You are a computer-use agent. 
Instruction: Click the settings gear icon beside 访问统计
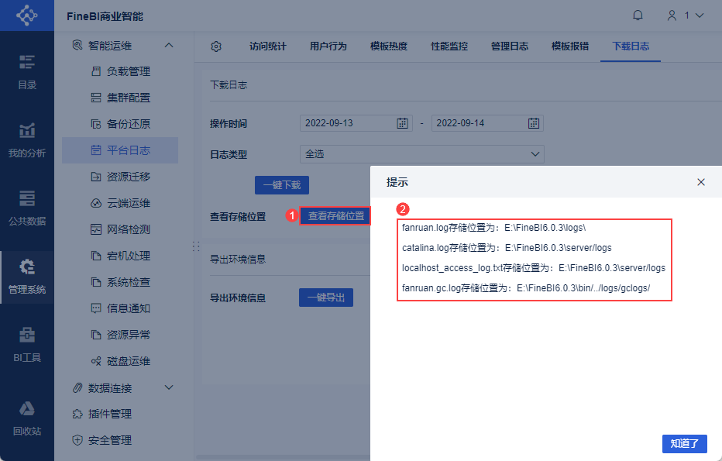pyautogui.click(x=216, y=46)
